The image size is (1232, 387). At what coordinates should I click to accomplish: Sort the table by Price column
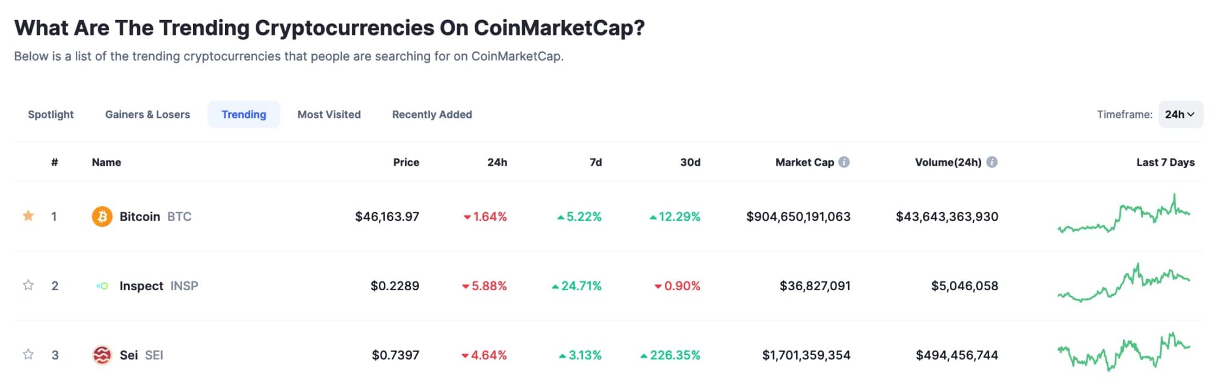coord(406,162)
